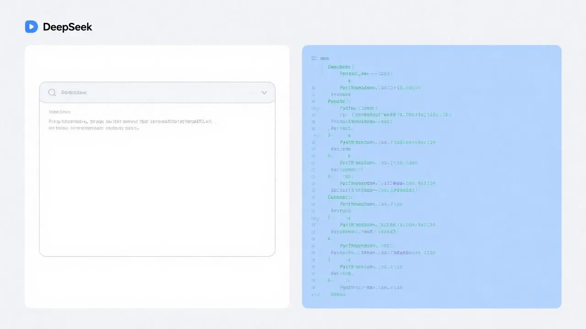Click the DeepSeek brand name text
Image resolution: width=586 pixels, height=329 pixels.
click(67, 27)
